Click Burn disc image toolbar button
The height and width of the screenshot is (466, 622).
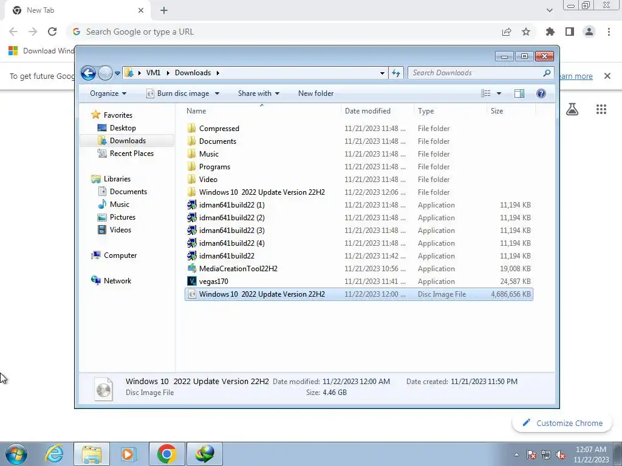tap(178, 93)
